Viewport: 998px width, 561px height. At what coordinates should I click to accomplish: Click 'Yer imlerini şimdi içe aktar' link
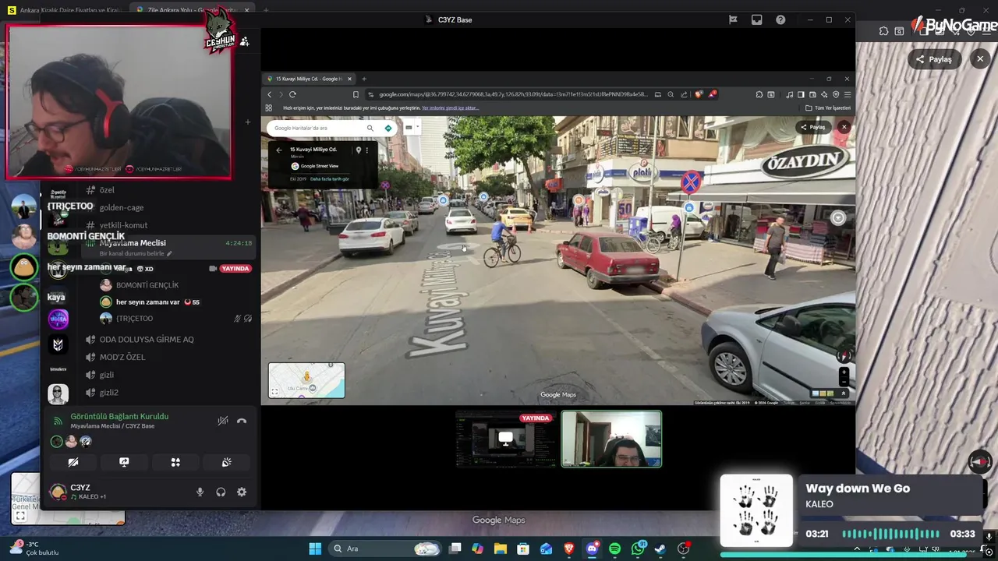(449, 108)
